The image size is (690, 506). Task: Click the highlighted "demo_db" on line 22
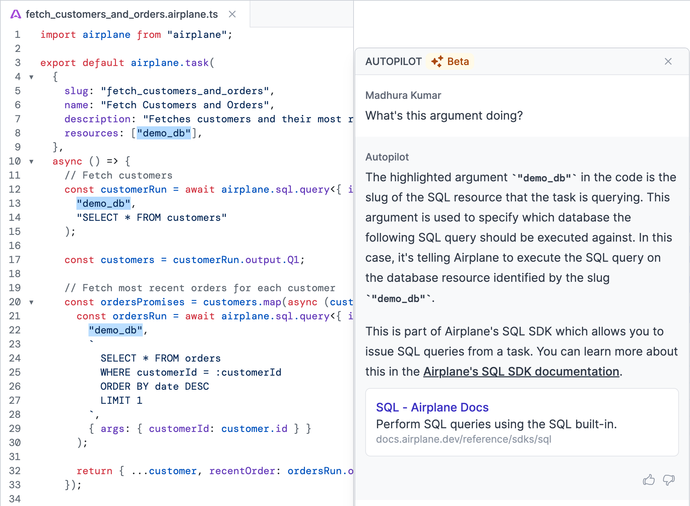click(115, 330)
